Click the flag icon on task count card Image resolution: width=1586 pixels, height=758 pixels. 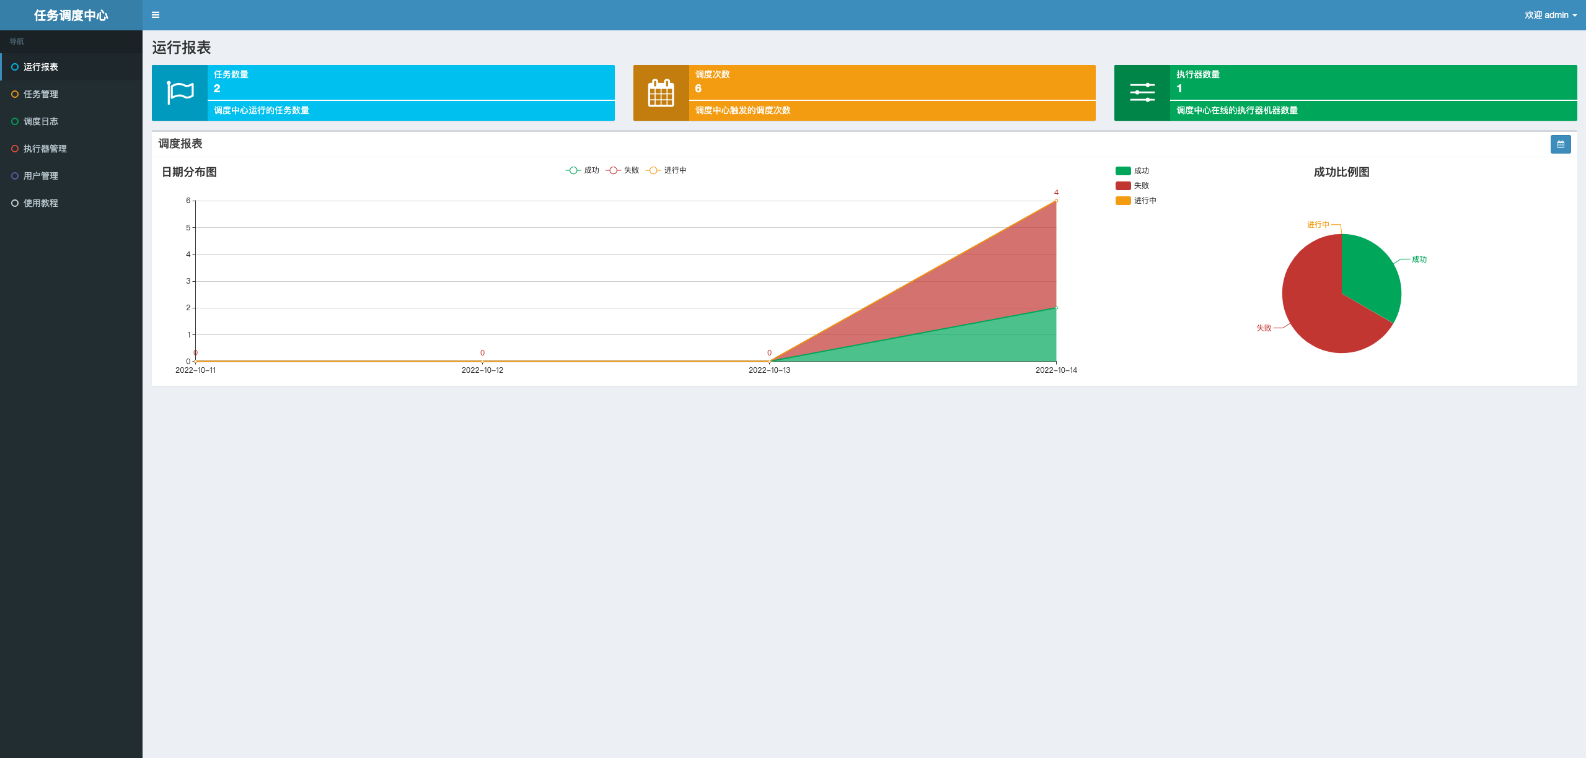click(180, 93)
